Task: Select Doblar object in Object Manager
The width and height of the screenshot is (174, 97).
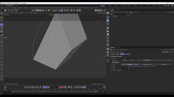Action: (115, 16)
